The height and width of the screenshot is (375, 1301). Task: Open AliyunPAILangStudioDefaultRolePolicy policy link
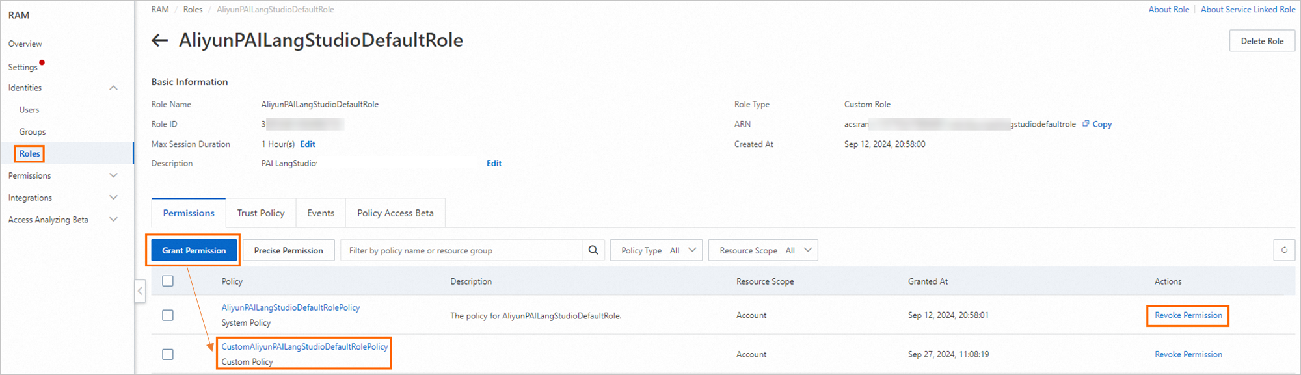(x=291, y=307)
